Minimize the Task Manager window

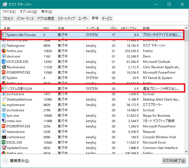pyautogui.click(x=156, y=5)
